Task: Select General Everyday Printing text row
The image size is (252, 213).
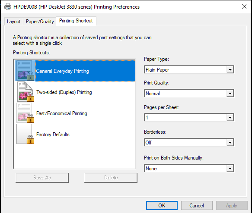Action: (x=85, y=71)
